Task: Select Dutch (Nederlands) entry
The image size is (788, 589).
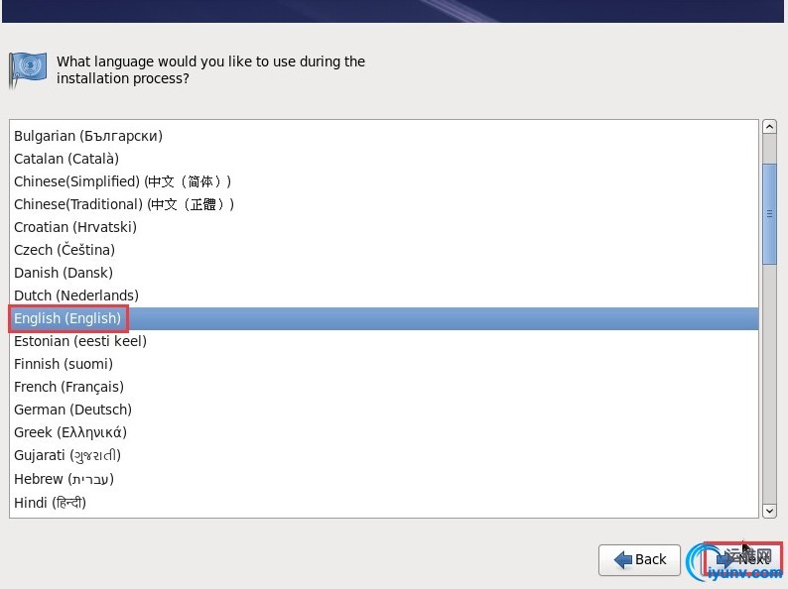Action: coord(383,295)
